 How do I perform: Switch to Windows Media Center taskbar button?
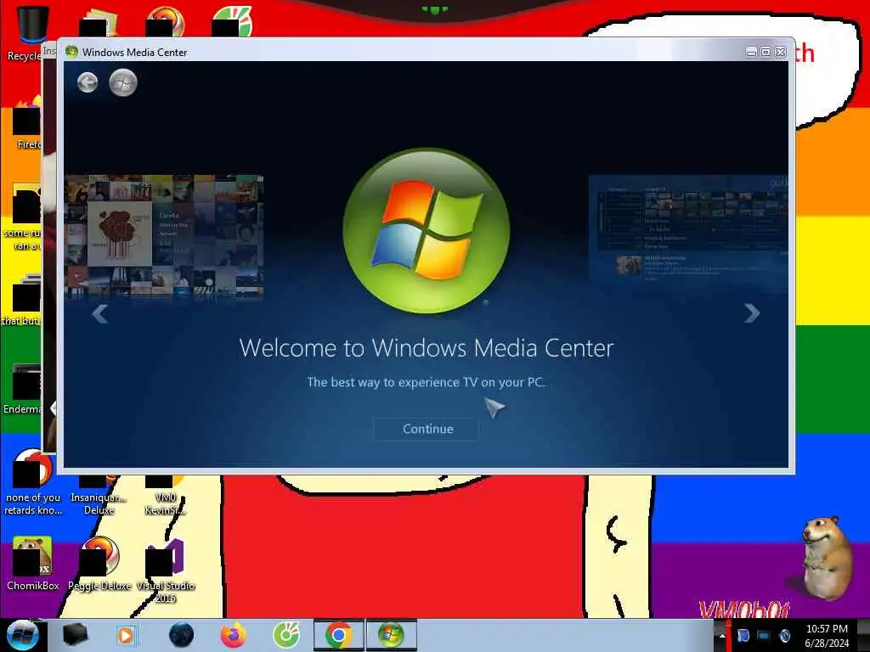tap(391, 635)
